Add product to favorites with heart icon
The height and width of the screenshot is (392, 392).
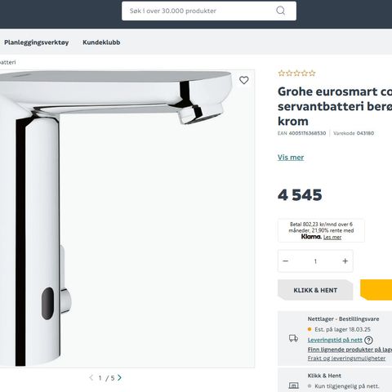243,80
